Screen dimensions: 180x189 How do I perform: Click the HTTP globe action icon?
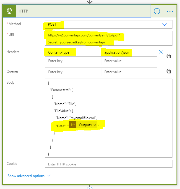click(9, 11)
